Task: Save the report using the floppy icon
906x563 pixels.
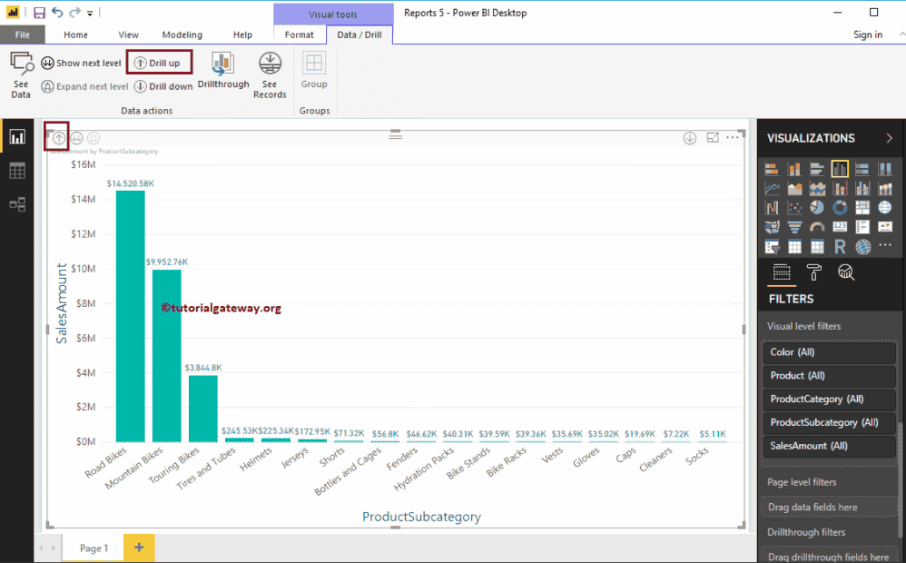Action: pos(39,13)
